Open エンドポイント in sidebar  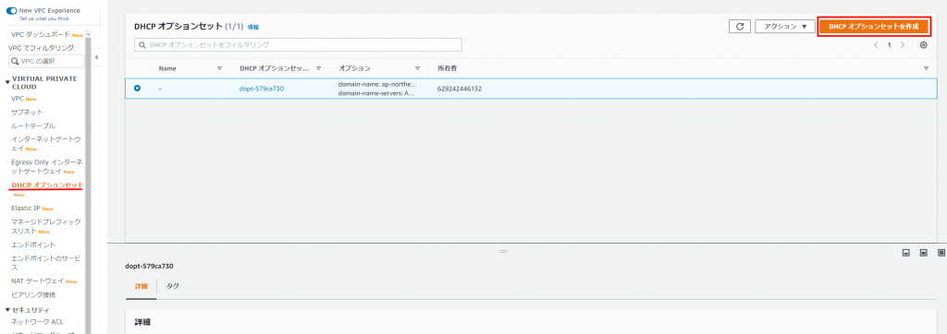click(33, 245)
